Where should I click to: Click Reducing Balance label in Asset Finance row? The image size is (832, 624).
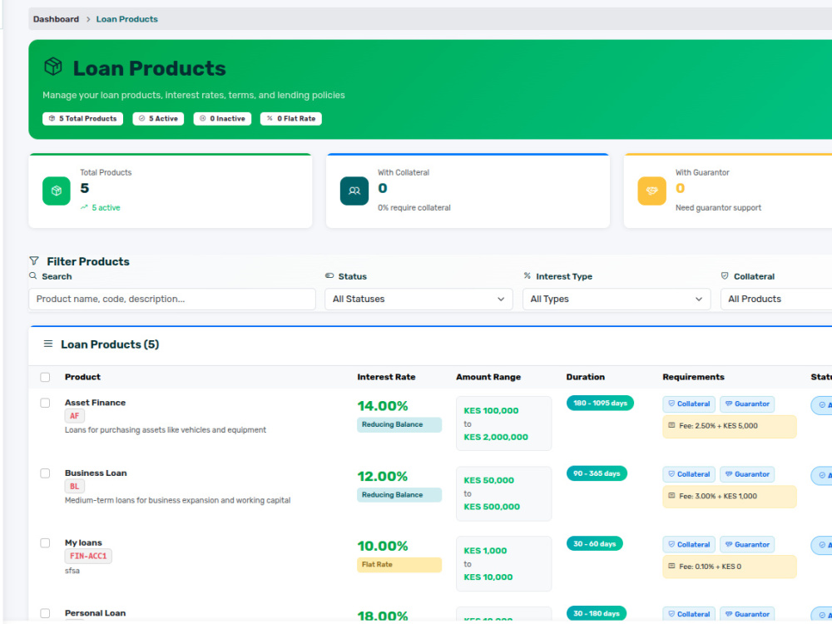click(x=399, y=424)
